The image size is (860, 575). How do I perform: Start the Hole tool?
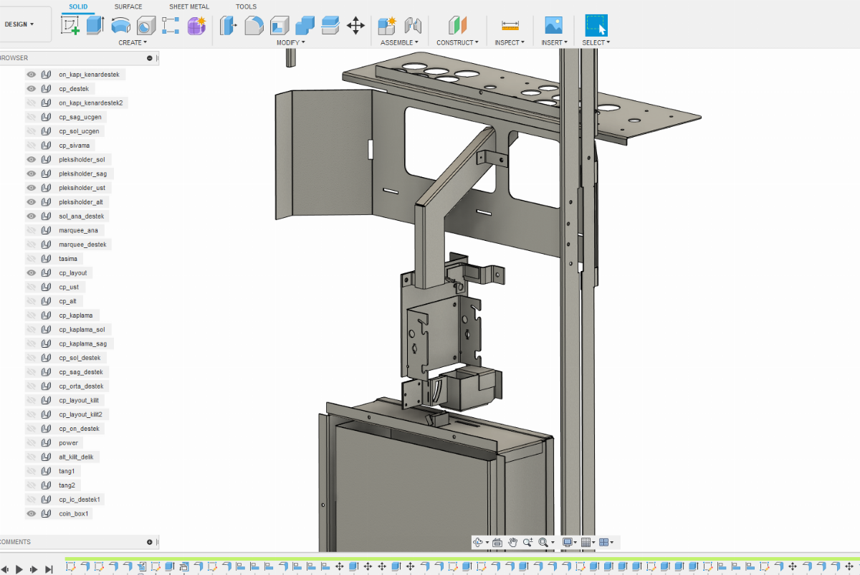tap(146, 26)
